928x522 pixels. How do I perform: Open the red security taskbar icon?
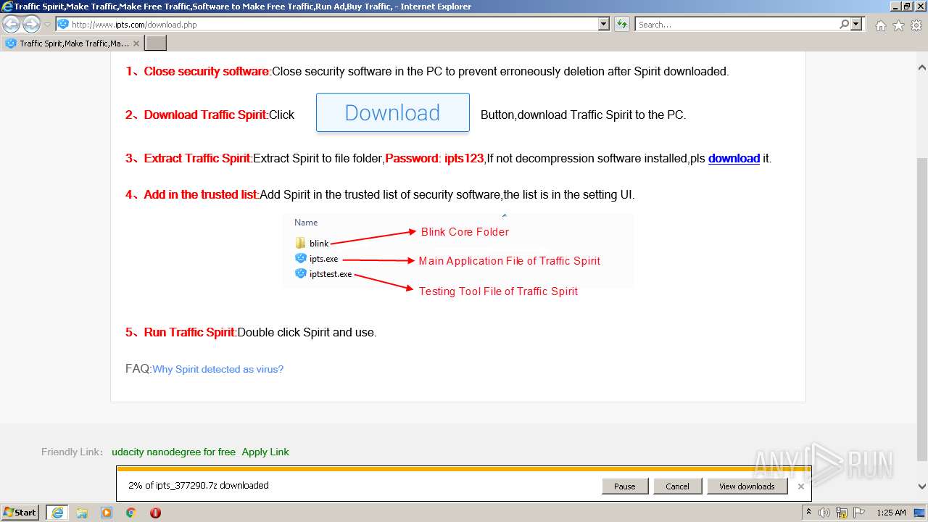pyautogui.click(x=155, y=513)
